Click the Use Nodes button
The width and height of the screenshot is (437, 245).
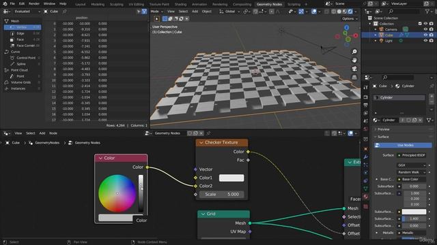[x=403, y=145]
